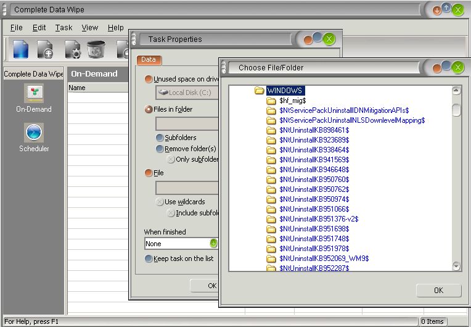Select the File radio button
This screenshot has height=327, width=471.
[x=149, y=173]
